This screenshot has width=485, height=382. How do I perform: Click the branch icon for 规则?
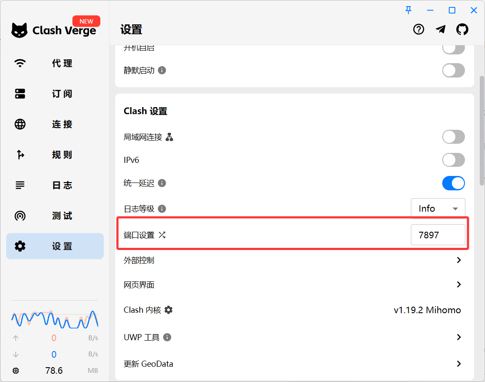20,154
